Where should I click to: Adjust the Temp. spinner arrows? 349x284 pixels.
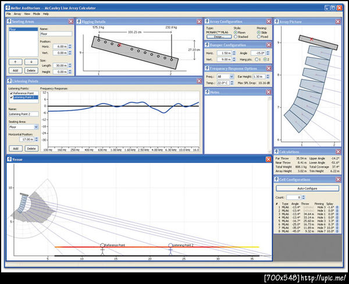pyautogui.click(x=232, y=83)
